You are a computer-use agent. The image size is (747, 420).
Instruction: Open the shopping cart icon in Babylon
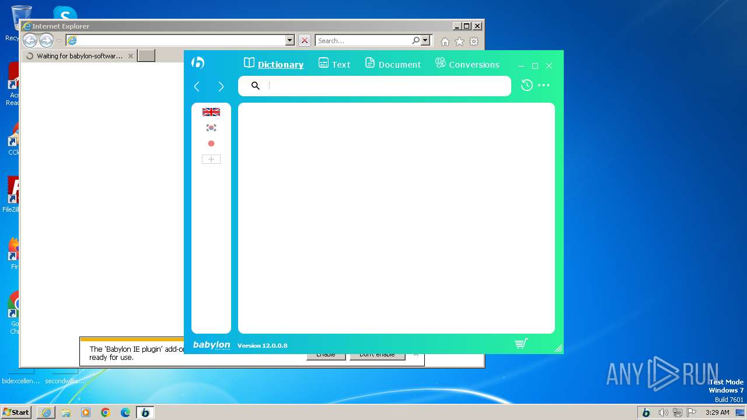(521, 344)
